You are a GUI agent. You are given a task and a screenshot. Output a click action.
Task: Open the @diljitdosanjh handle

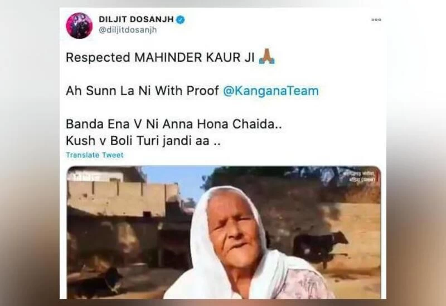tap(128, 30)
